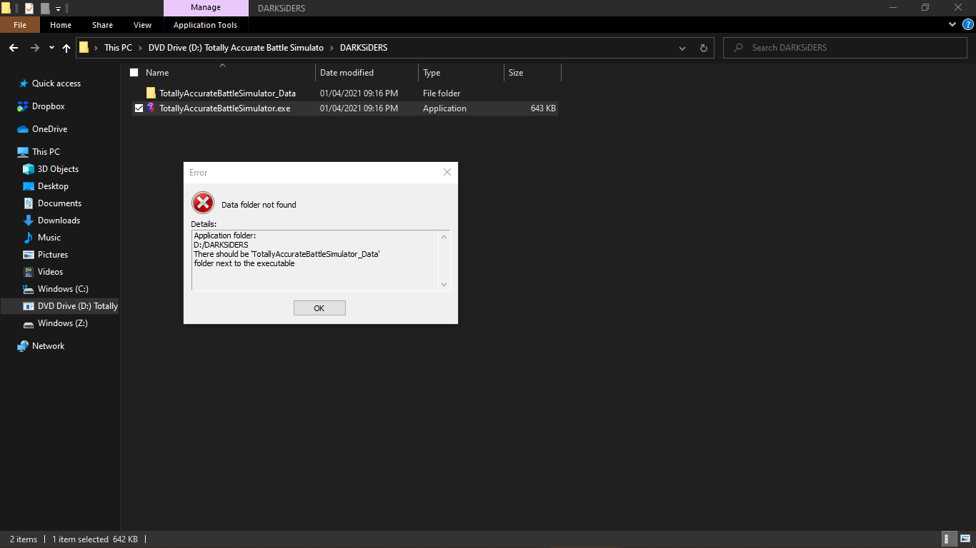
Task: Open the File ribbon tab
Action: 20,25
